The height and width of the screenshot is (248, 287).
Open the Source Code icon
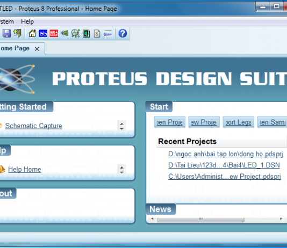pyautogui.click(x=107, y=33)
